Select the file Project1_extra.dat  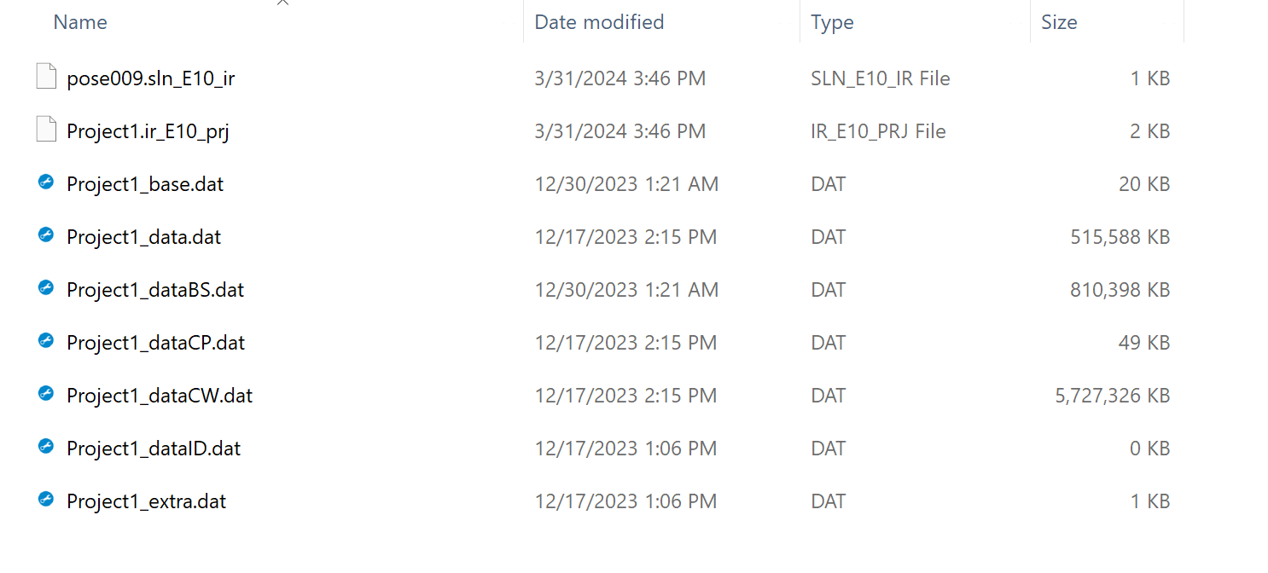pos(146,501)
